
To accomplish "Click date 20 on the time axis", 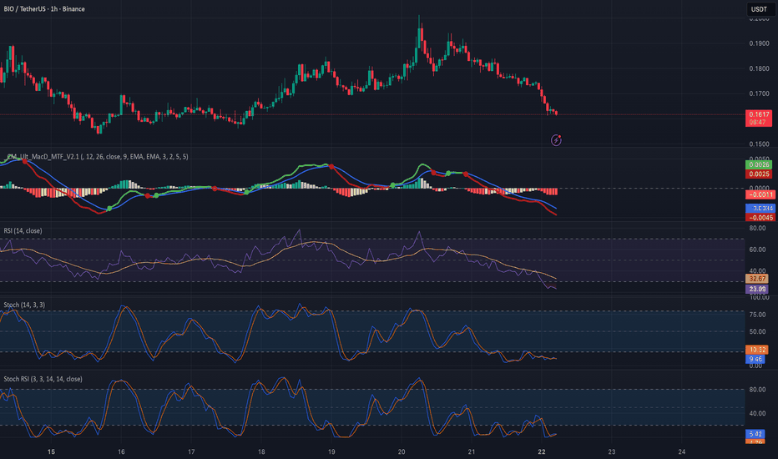I will (402, 451).
